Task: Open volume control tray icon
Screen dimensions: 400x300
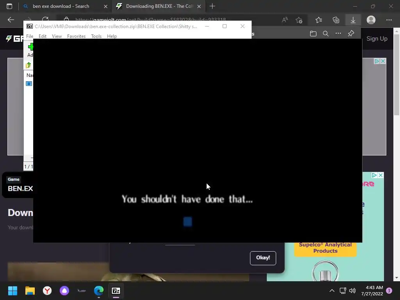Action: tap(352, 291)
